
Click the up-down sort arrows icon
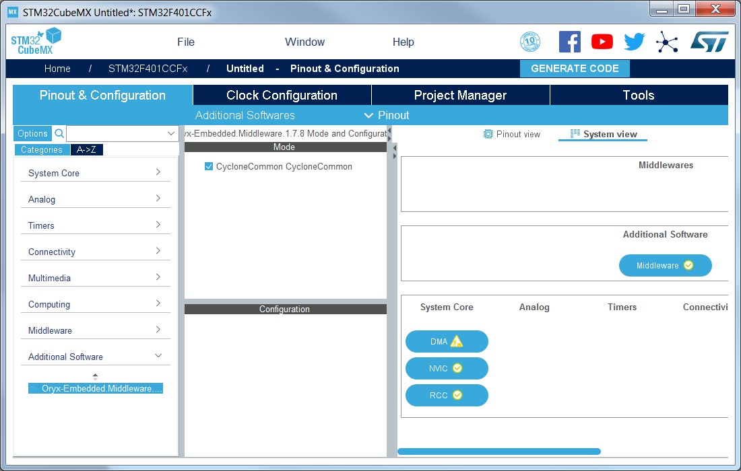pos(95,377)
